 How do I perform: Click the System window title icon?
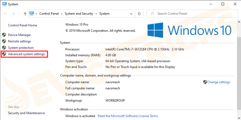click(4, 4)
